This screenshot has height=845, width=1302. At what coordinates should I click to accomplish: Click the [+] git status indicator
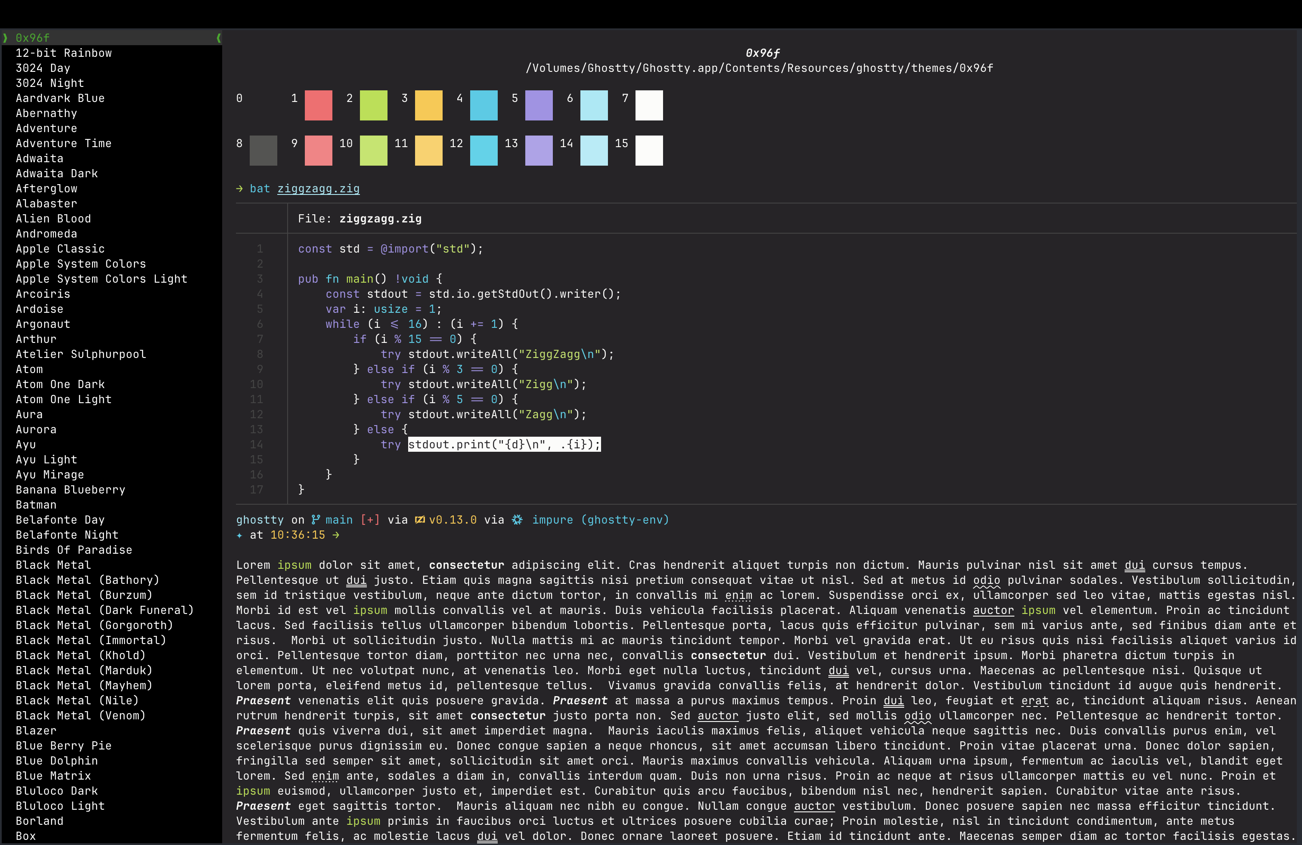(370, 520)
